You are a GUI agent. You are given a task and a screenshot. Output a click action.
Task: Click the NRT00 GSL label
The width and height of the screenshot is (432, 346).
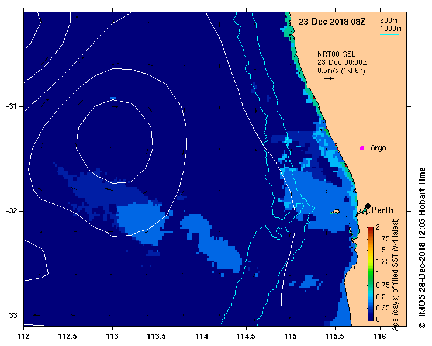tap(336, 54)
